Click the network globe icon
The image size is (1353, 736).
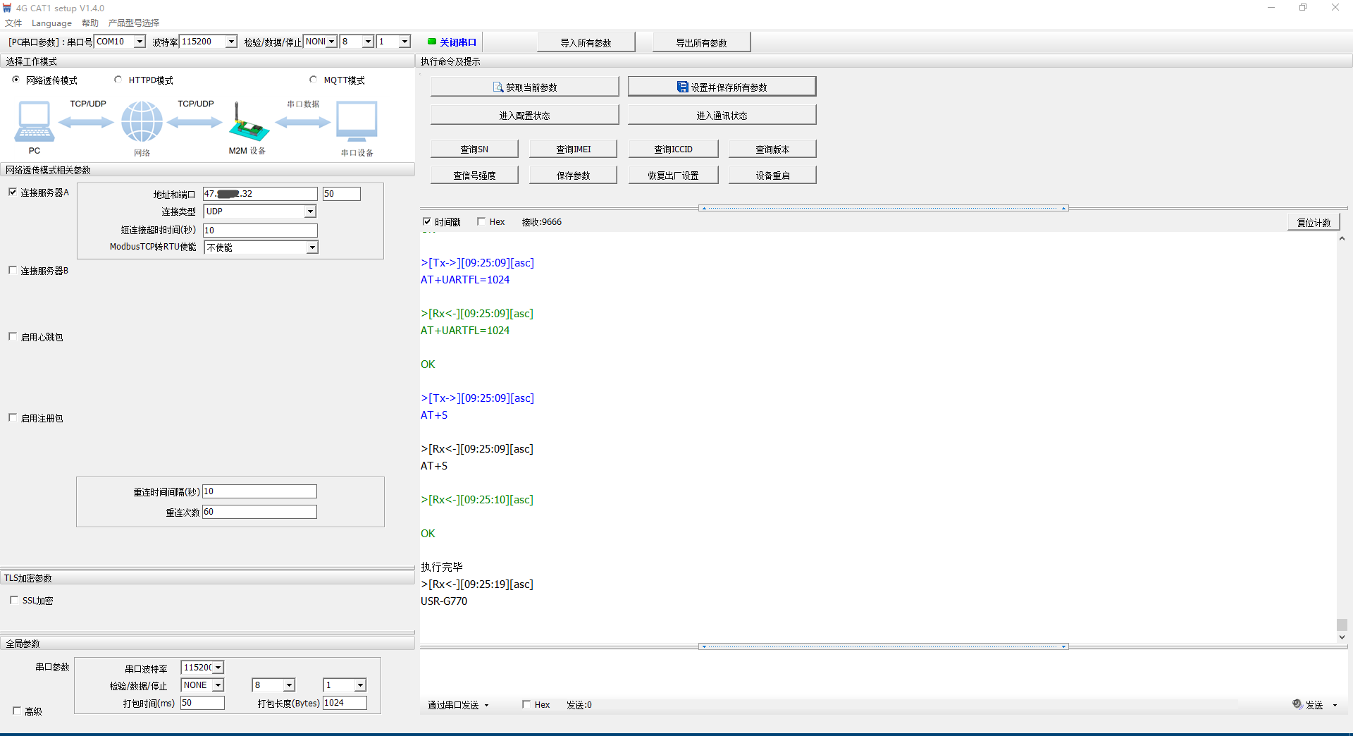pyautogui.click(x=142, y=121)
